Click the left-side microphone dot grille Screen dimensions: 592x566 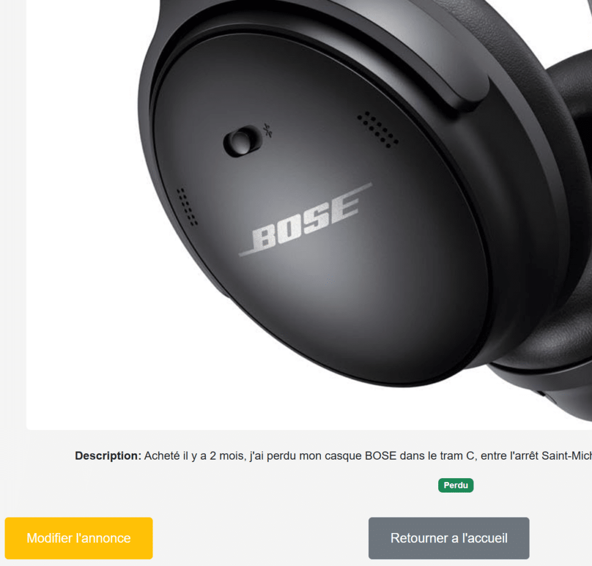[x=187, y=206]
